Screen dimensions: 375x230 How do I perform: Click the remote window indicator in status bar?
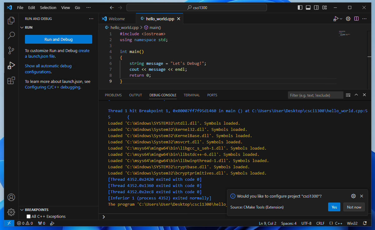point(9,223)
